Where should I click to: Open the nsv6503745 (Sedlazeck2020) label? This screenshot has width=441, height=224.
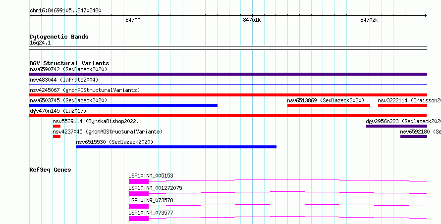pyautogui.click(x=68, y=100)
